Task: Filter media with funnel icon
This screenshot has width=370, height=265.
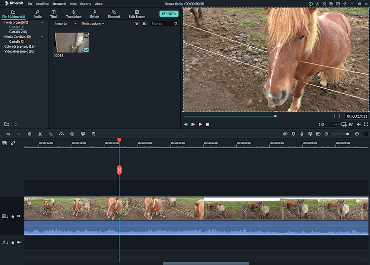Action: (x=137, y=23)
